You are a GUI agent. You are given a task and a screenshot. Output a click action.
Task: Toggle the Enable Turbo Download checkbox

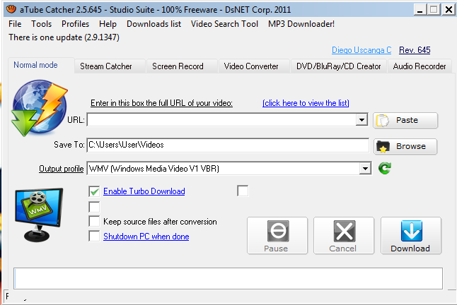coord(94,191)
